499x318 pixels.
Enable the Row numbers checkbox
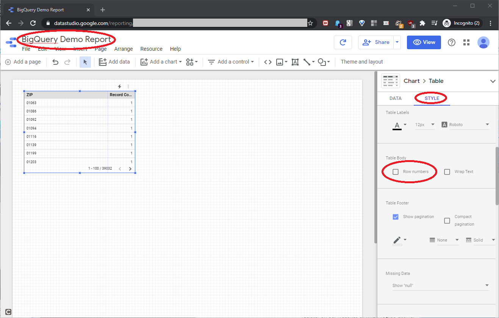[396, 172]
